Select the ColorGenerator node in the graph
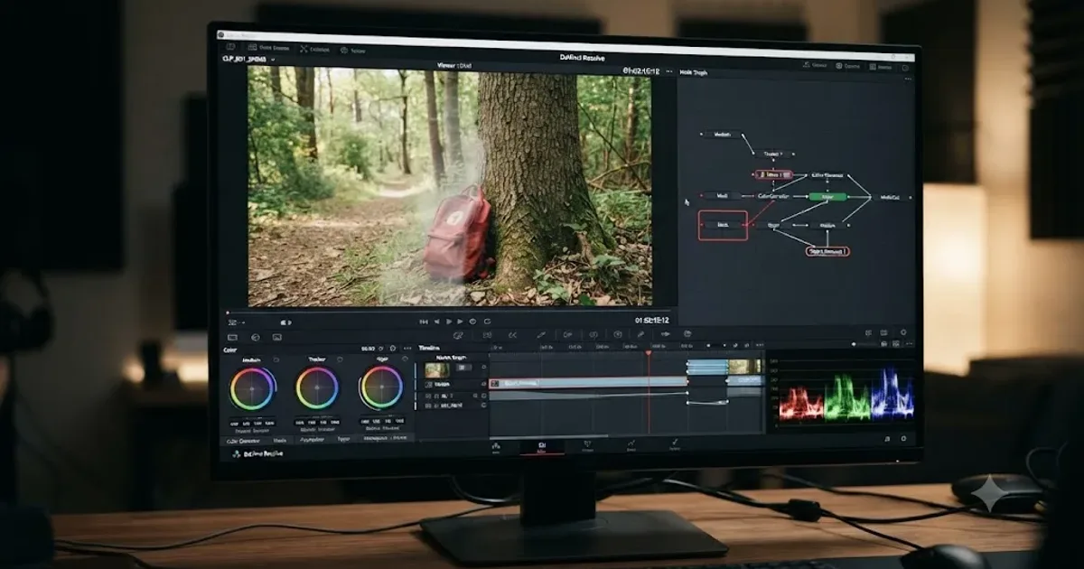 [773, 196]
